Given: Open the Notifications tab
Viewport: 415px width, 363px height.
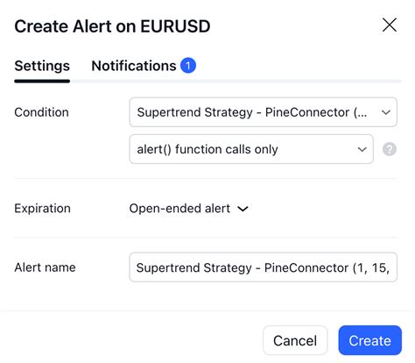Looking at the screenshot, I should tap(134, 66).
